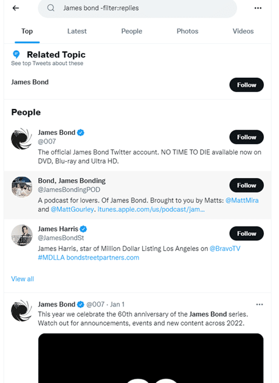Open James Bond @007 profile avatar
This screenshot has height=383, width=279.
22,139
